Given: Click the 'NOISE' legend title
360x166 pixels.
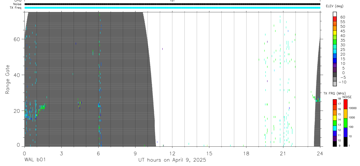Looking at the screenshot, I should pos(347,97).
